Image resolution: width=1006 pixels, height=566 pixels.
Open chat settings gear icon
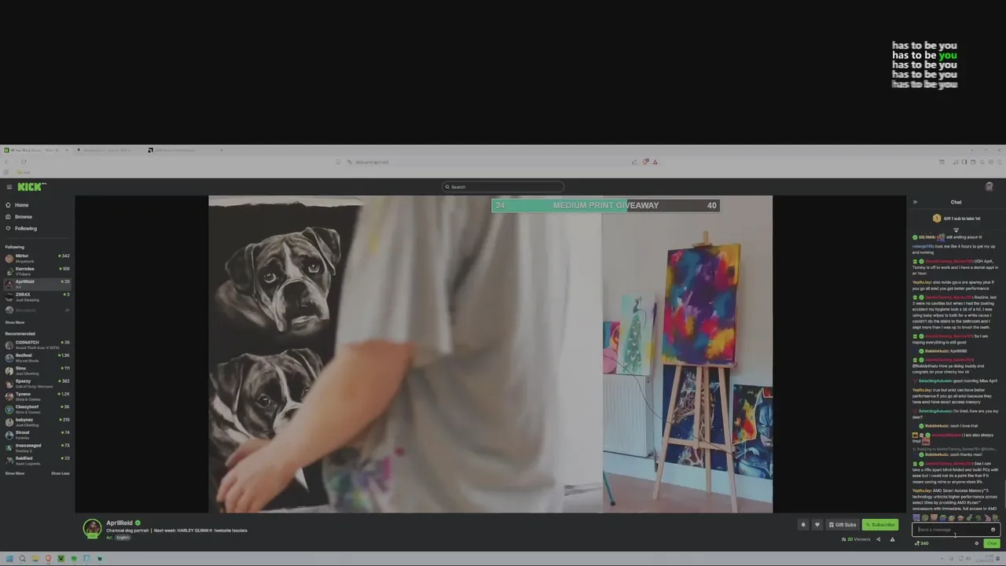(x=977, y=543)
